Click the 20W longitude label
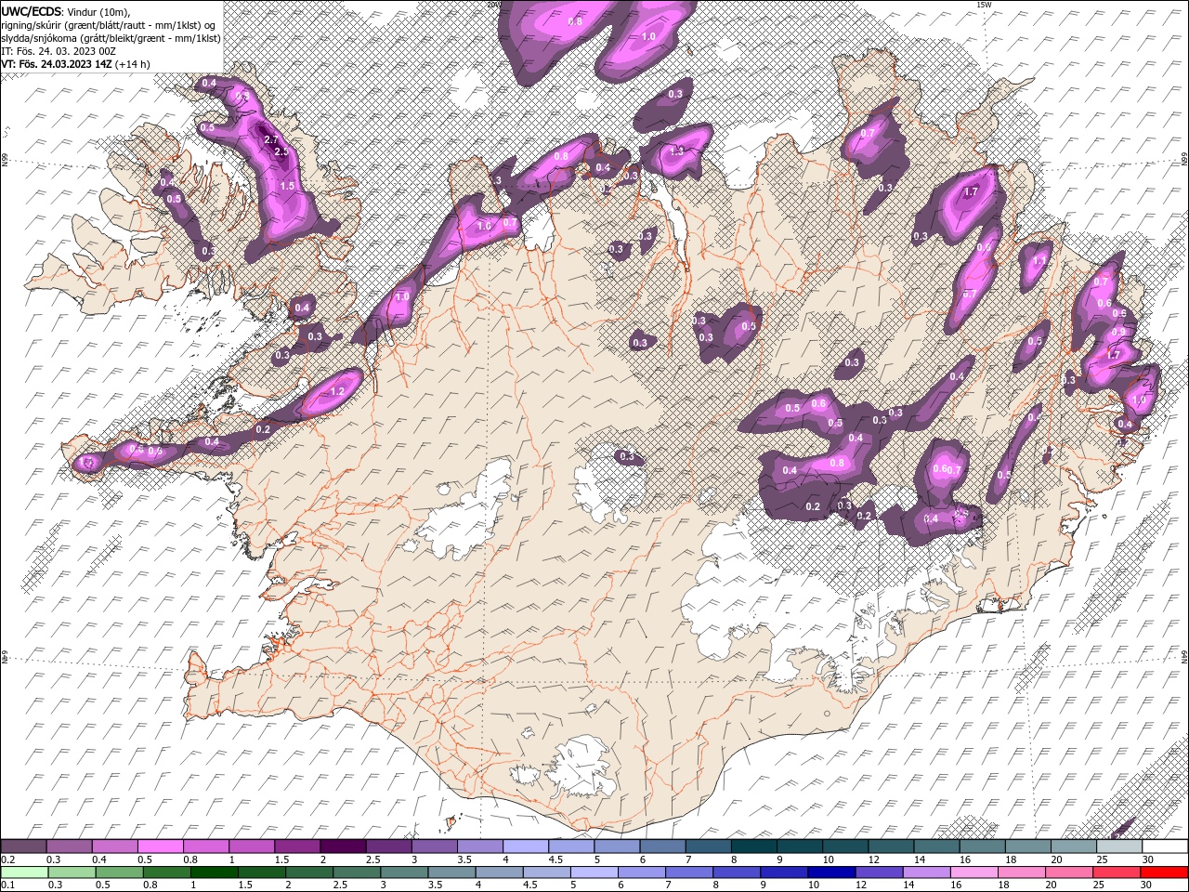The image size is (1189, 892). coord(493,4)
